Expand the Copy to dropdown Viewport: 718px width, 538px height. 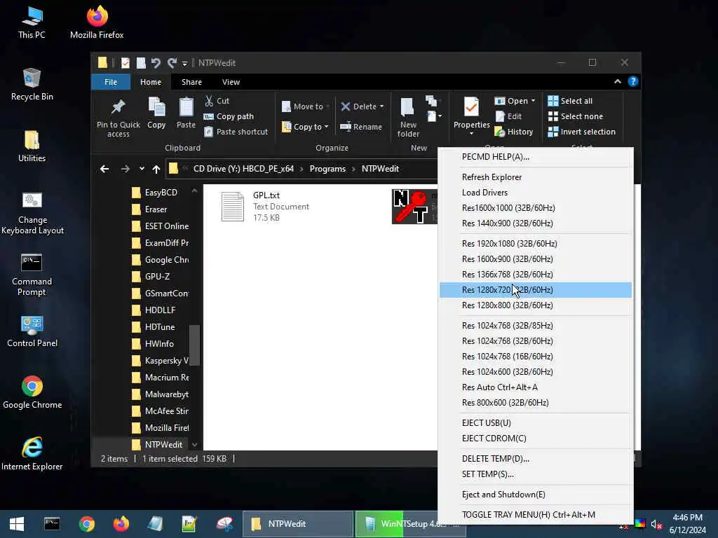326,127
